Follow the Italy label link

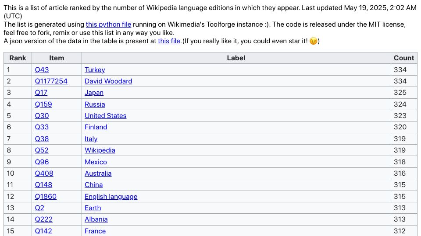point(91,139)
